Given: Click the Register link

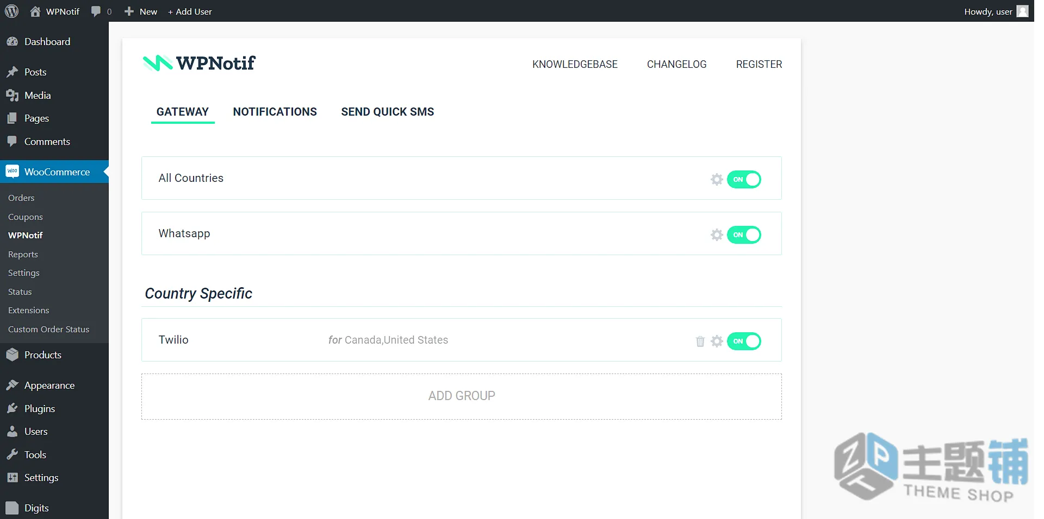Looking at the screenshot, I should pos(759,64).
